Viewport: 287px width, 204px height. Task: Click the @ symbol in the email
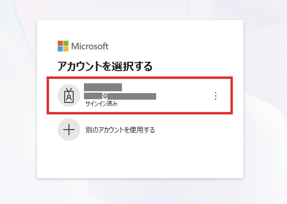(105, 96)
